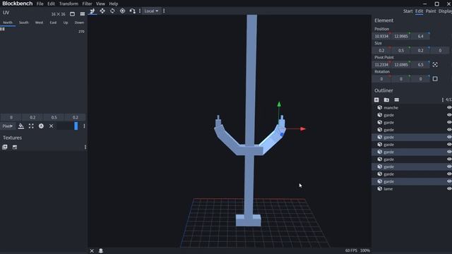Click the UV grid layout icon
452x254 pixels.
pyautogui.click(x=83, y=14)
